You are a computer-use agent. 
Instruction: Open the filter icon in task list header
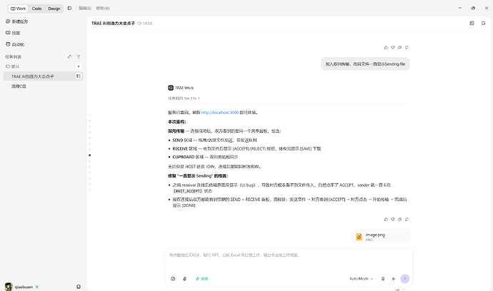79,57
